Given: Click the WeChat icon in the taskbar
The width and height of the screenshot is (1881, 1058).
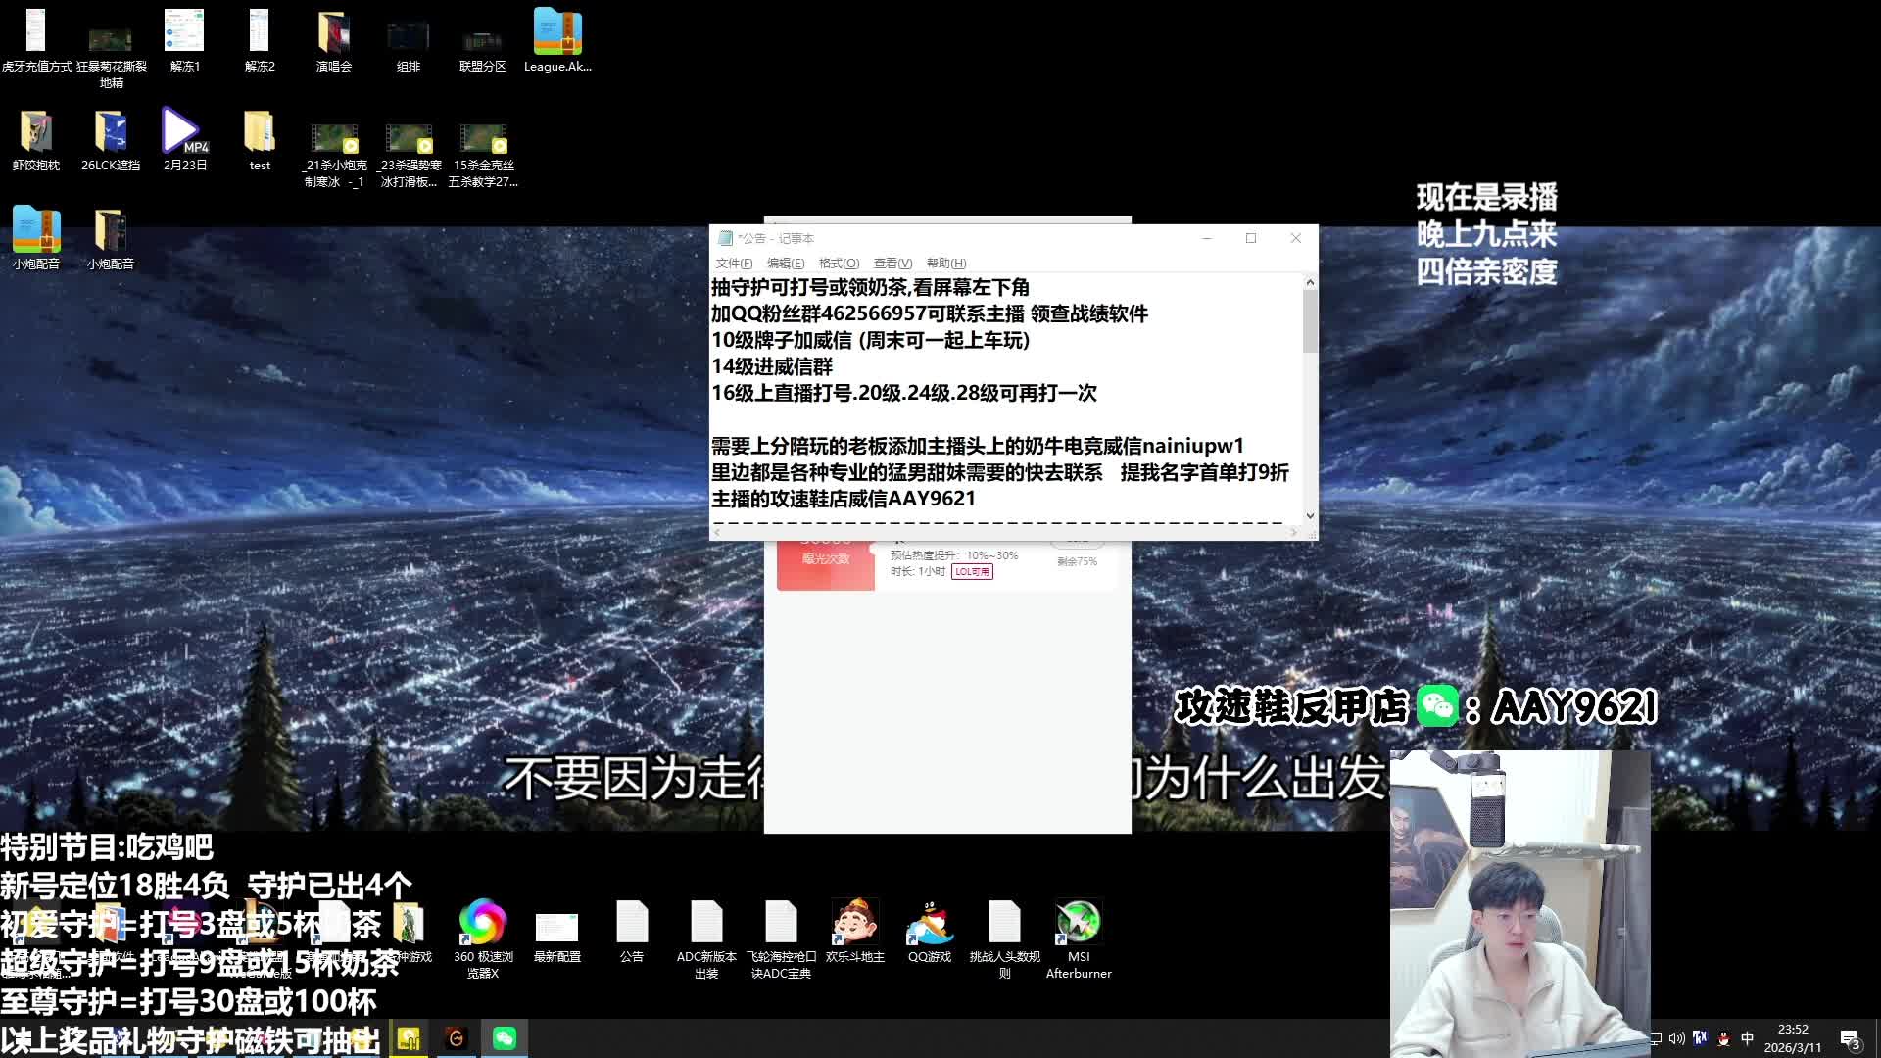Looking at the screenshot, I should click(x=505, y=1038).
